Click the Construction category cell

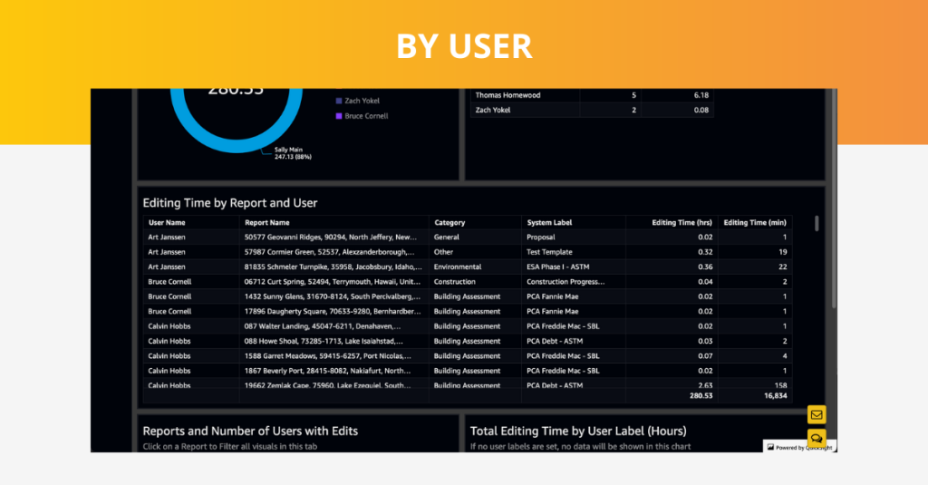tap(455, 282)
